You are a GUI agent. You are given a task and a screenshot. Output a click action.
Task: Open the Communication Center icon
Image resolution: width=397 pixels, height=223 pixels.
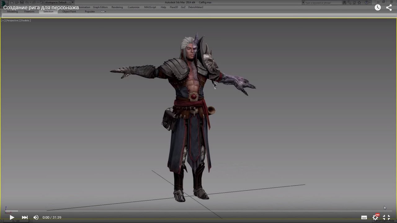(x=354, y=2)
